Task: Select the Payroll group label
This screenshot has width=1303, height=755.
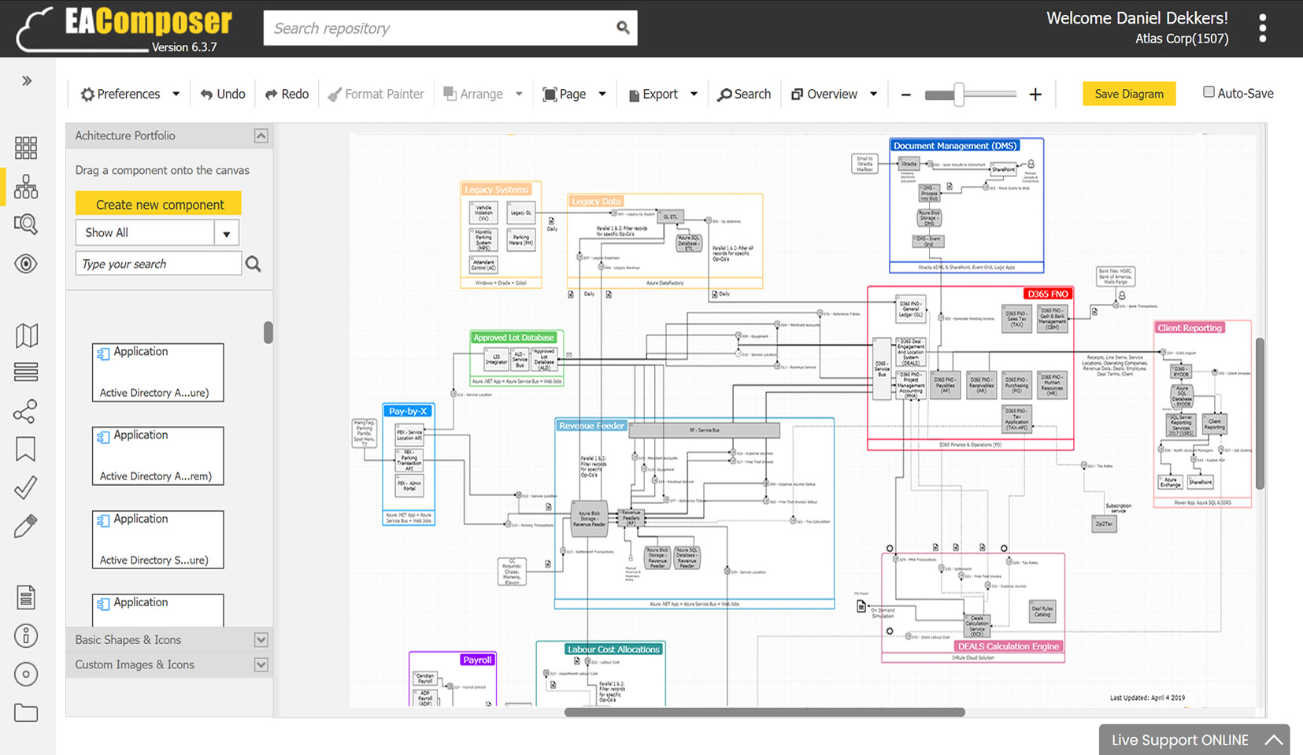Action: (x=477, y=660)
